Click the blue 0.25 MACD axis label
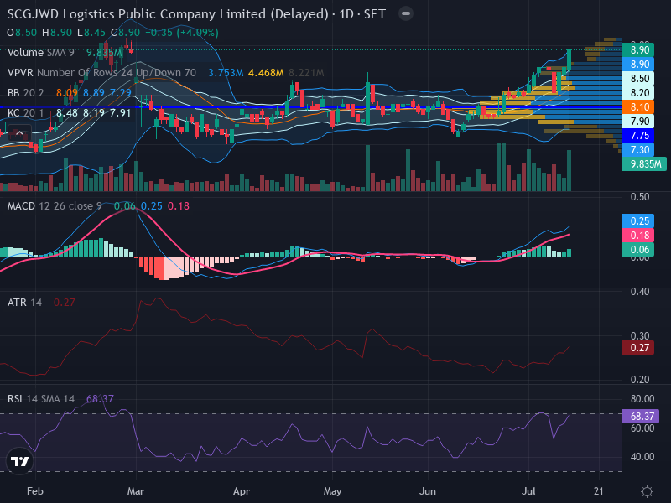Image resolution: width=671 pixels, height=503 pixels. (638, 221)
